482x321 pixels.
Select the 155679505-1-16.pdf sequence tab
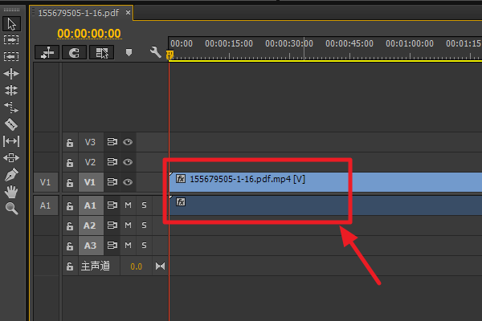pyautogui.click(x=79, y=13)
